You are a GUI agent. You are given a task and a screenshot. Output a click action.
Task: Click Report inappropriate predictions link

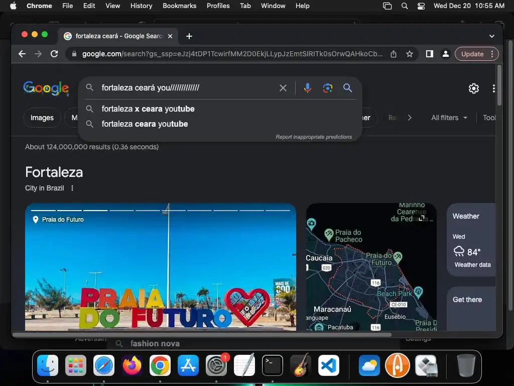pos(314,137)
